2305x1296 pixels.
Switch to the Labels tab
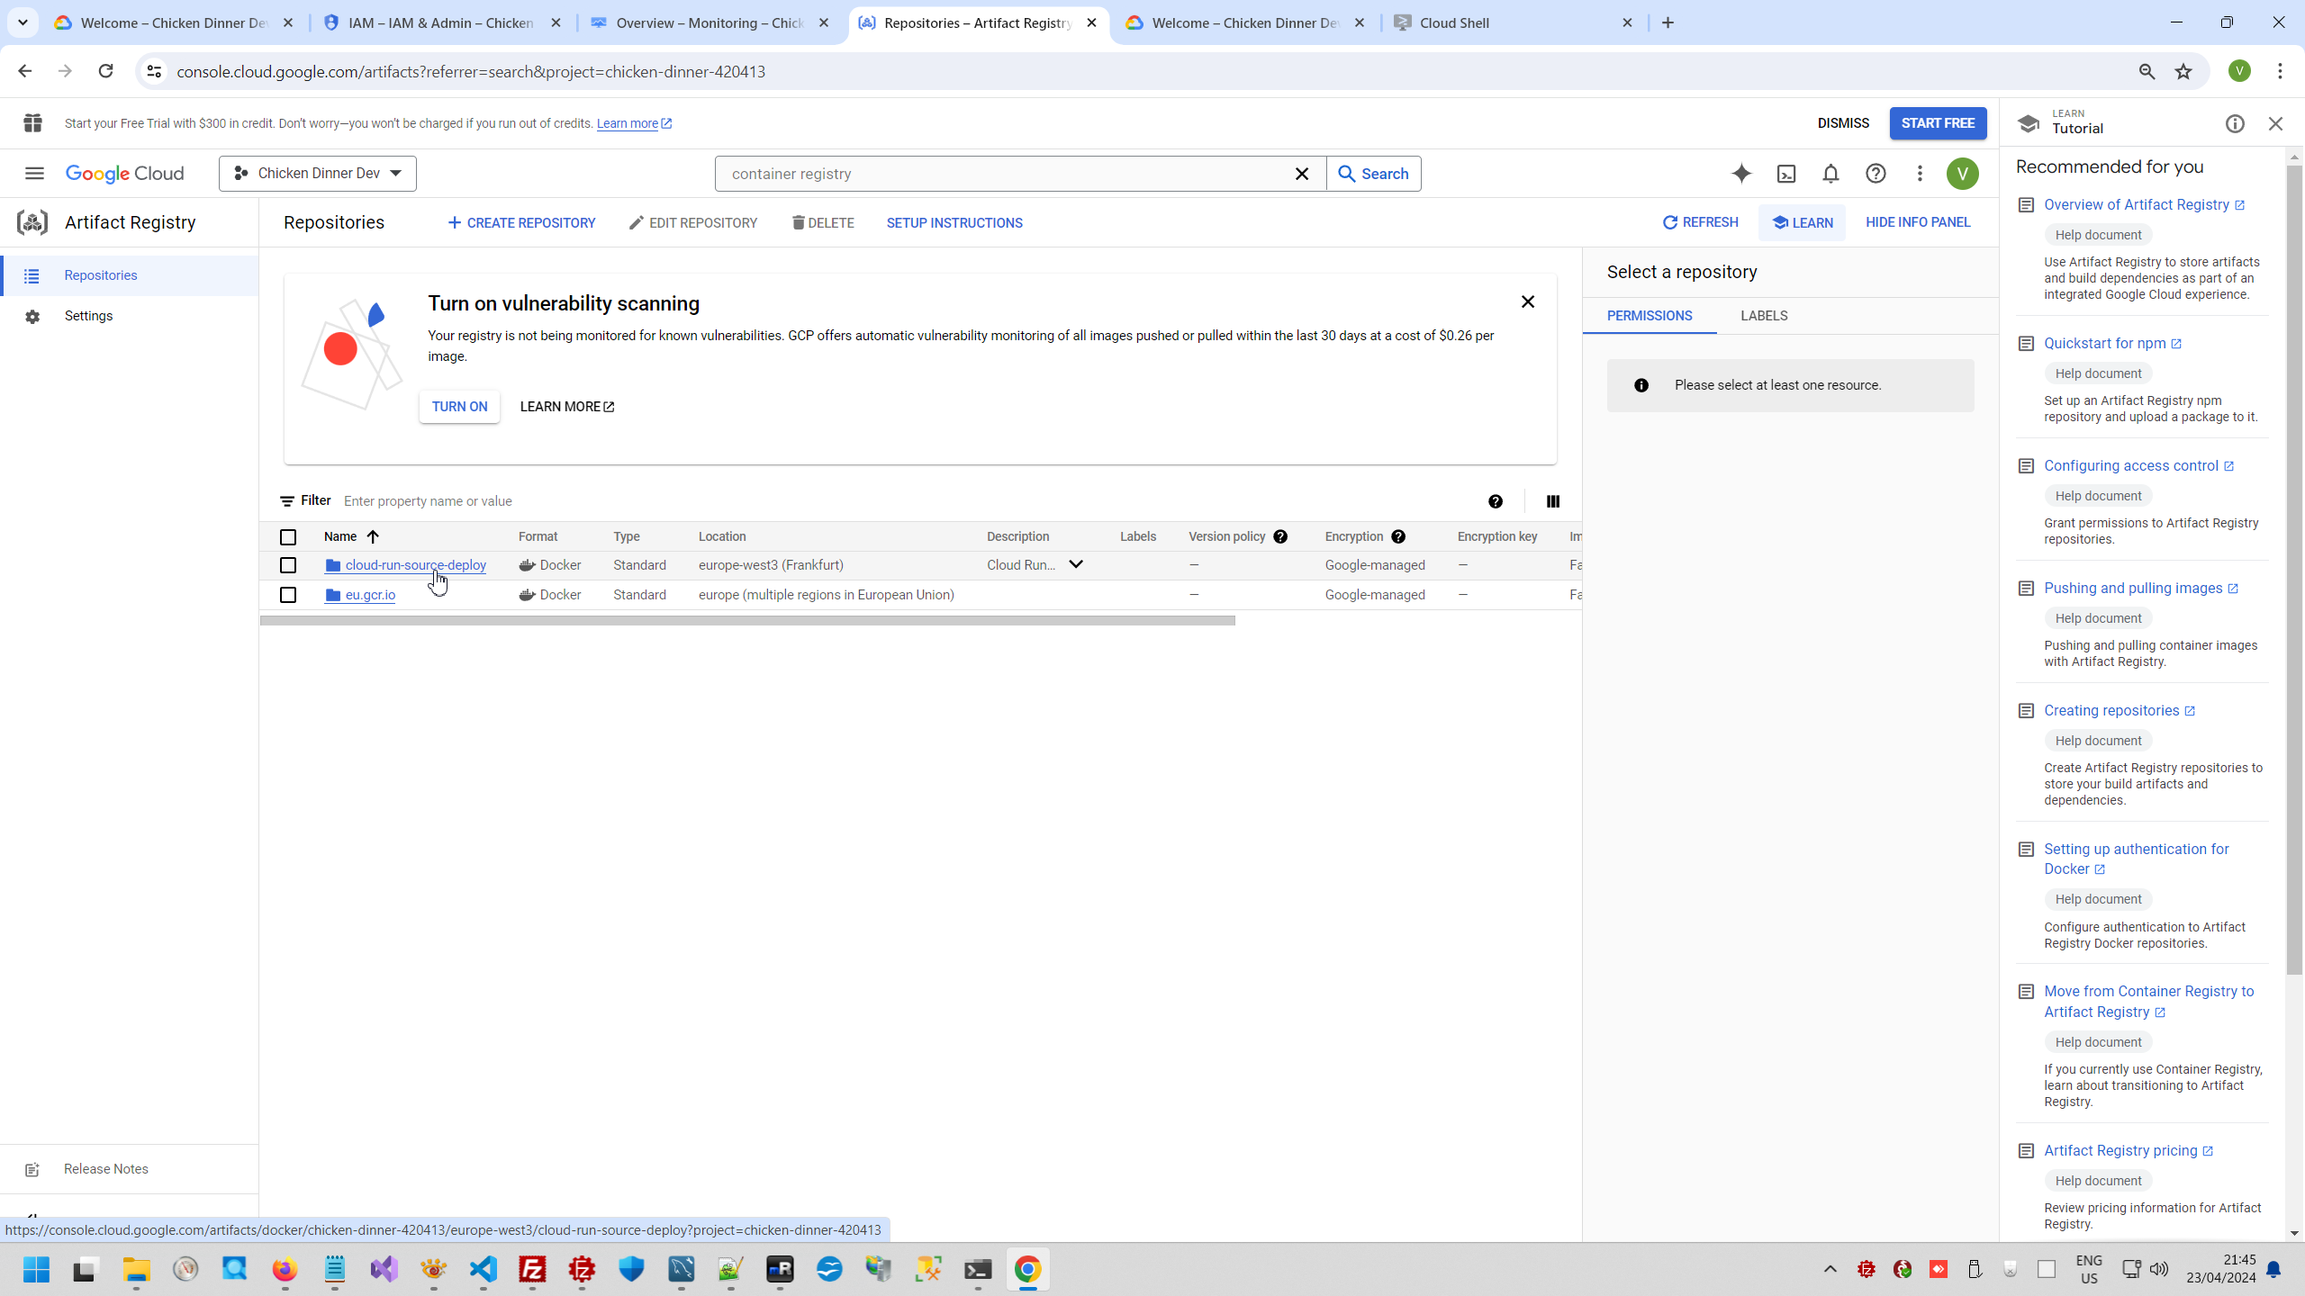tap(1764, 316)
